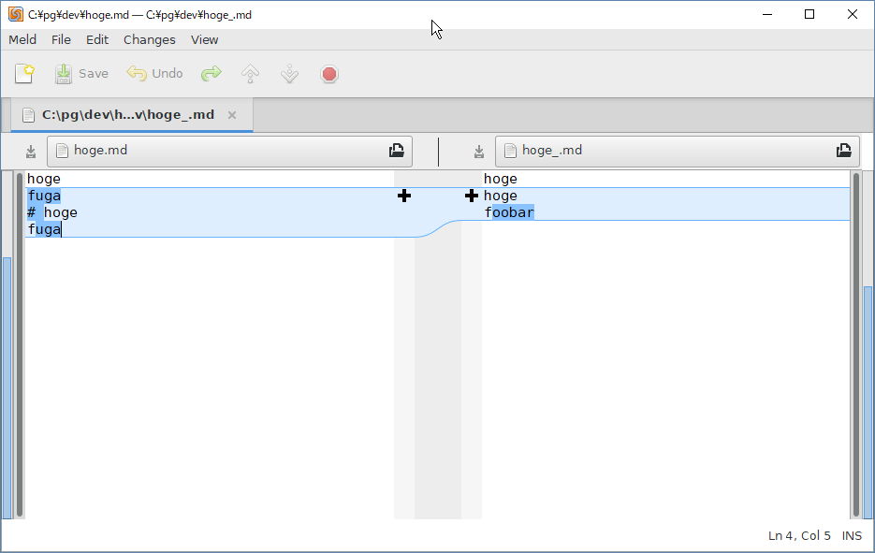Open the Meld menu
Viewport: 875px width, 553px height.
tap(22, 39)
